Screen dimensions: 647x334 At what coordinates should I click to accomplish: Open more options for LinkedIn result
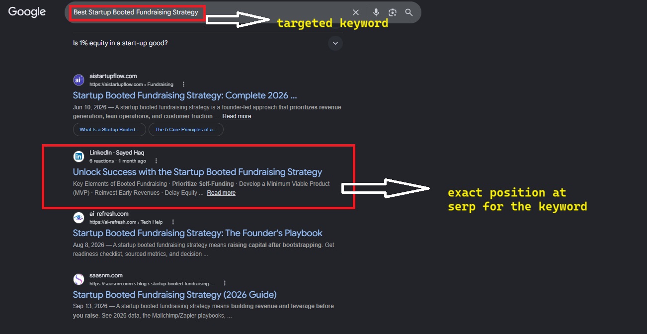[156, 161]
